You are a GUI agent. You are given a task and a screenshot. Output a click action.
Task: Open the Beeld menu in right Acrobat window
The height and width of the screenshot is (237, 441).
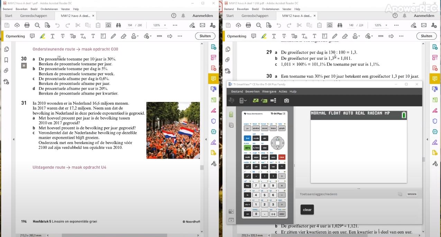click(x=255, y=9)
